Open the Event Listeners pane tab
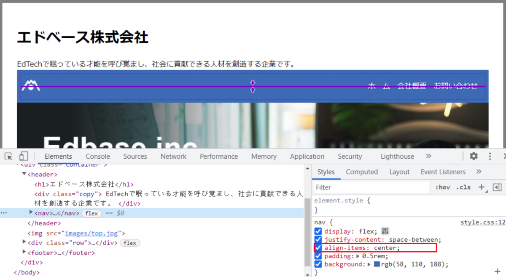The height and width of the screenshot is (277, 506). (x=443, y=172)
